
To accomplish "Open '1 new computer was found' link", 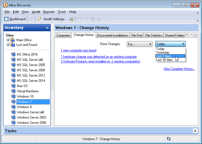I will click(x=78, y=50).
